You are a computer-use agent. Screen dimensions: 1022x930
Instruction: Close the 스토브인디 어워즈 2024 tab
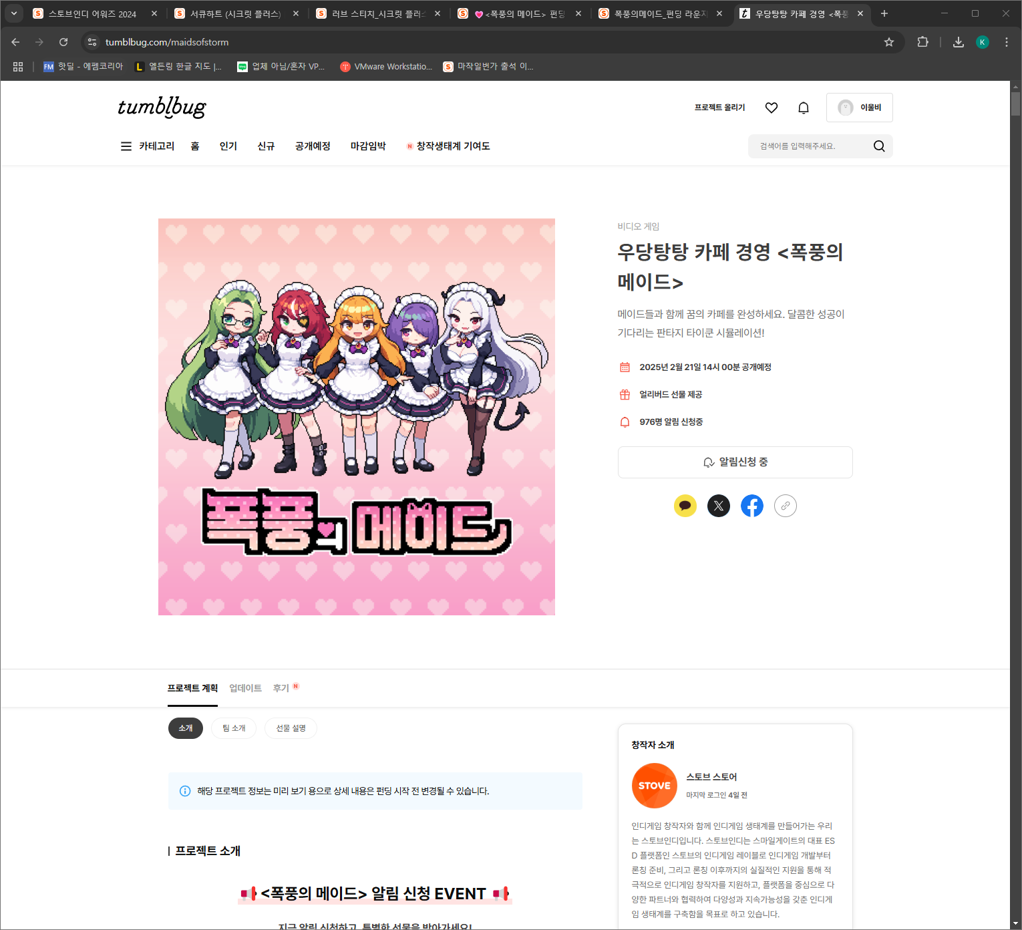coord(154,13)
